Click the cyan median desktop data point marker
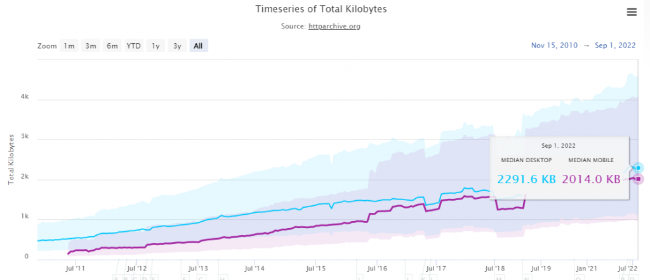Viewport: 650px width, 280px height. 639,168
